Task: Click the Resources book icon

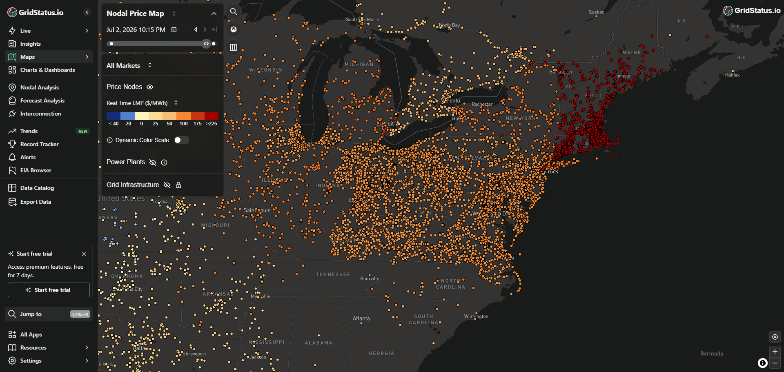Action: [12, 347]
